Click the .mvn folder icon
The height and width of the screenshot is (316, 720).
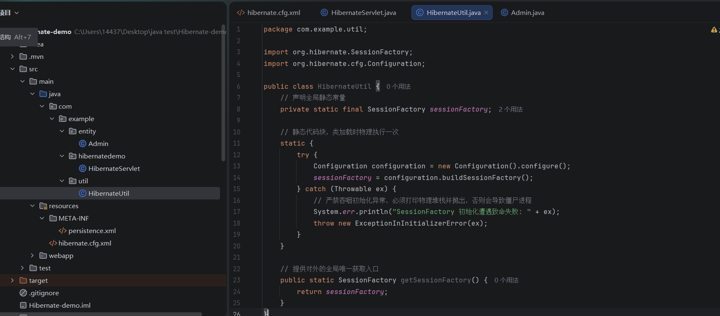click(x=23, y=56)
